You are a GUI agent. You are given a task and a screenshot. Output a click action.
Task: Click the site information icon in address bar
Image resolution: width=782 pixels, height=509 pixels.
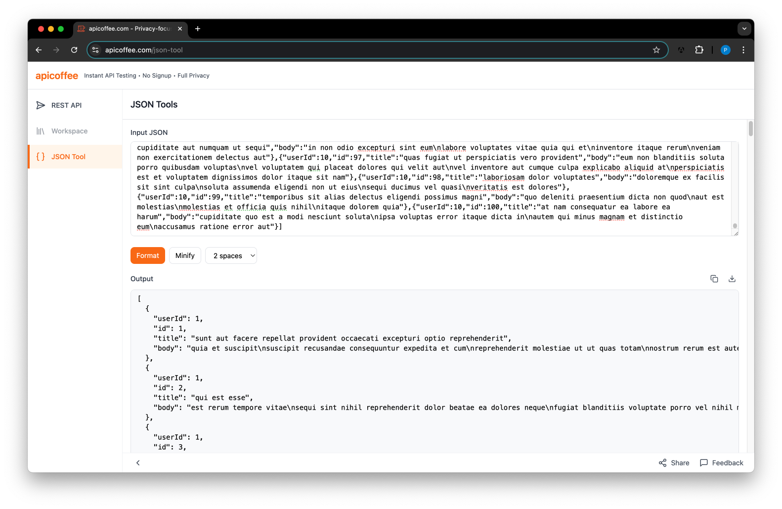[x=96, y=50]
